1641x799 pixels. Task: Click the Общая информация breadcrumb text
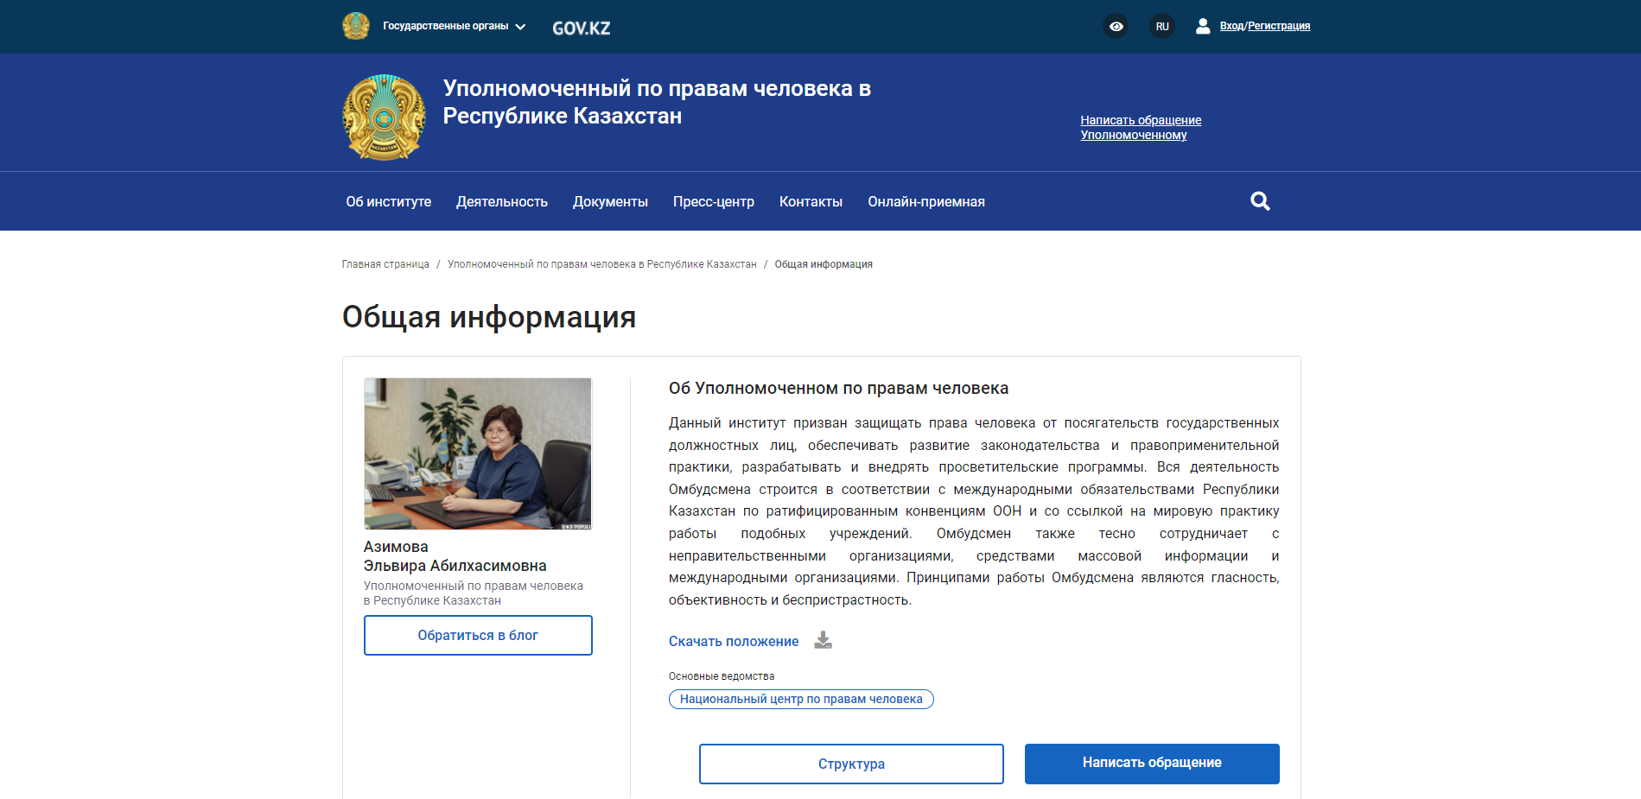pos(824,264)
